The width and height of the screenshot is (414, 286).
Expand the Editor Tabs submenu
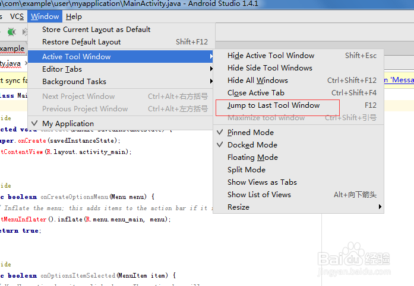(x=121, y=69)
